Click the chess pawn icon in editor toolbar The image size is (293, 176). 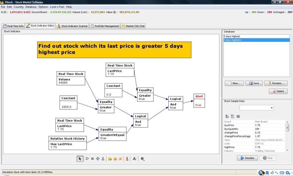[x=127, y=159]
